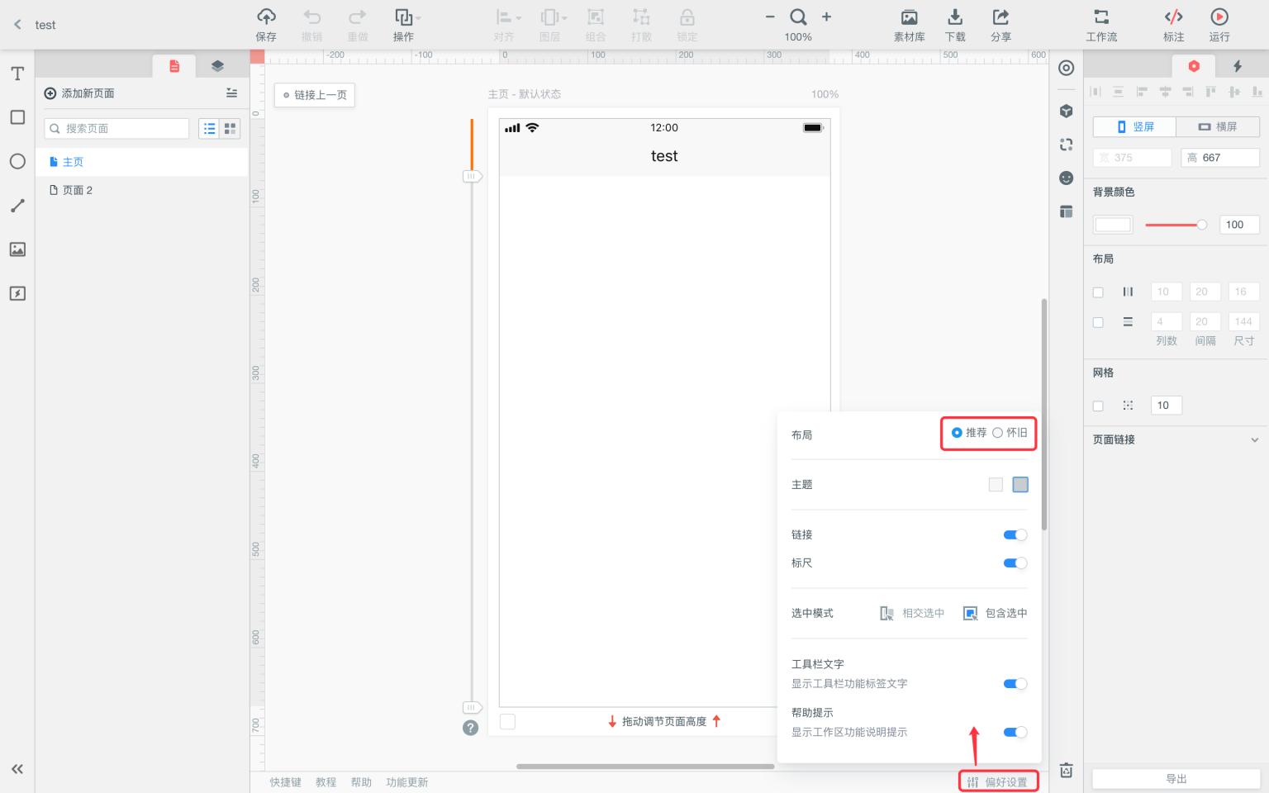Click the 偏好设置 preferences button
Screen dimensions: 1269x793
(998, 782)
